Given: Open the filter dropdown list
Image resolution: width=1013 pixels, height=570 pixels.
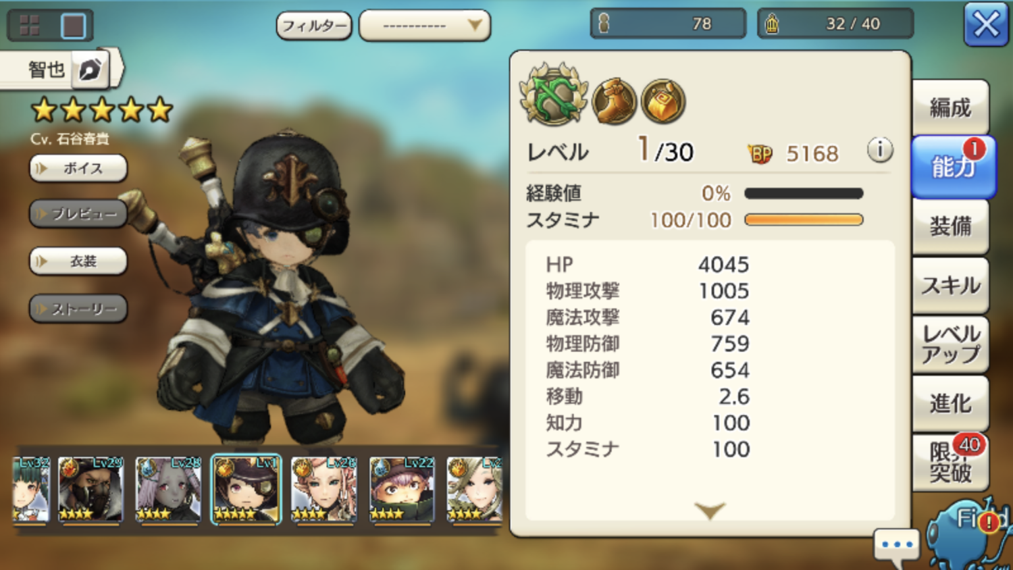Looking at the screenshot, I should coord(425,26).
